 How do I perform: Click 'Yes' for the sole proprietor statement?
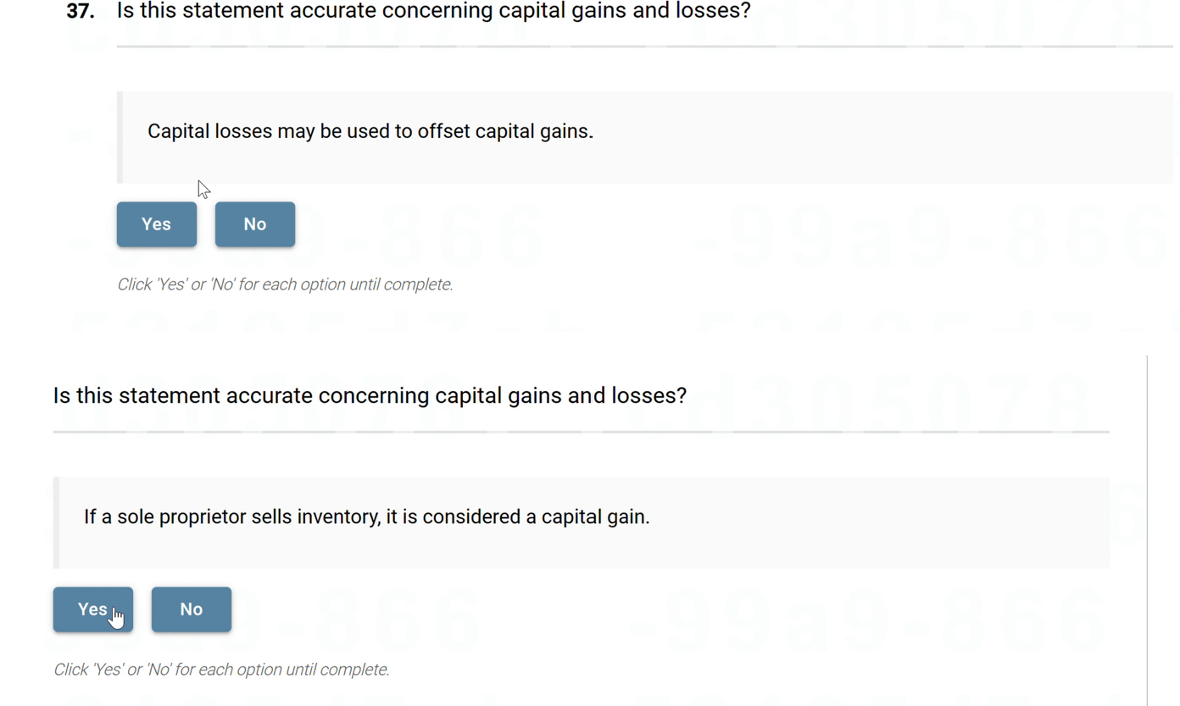pos(92,609)
